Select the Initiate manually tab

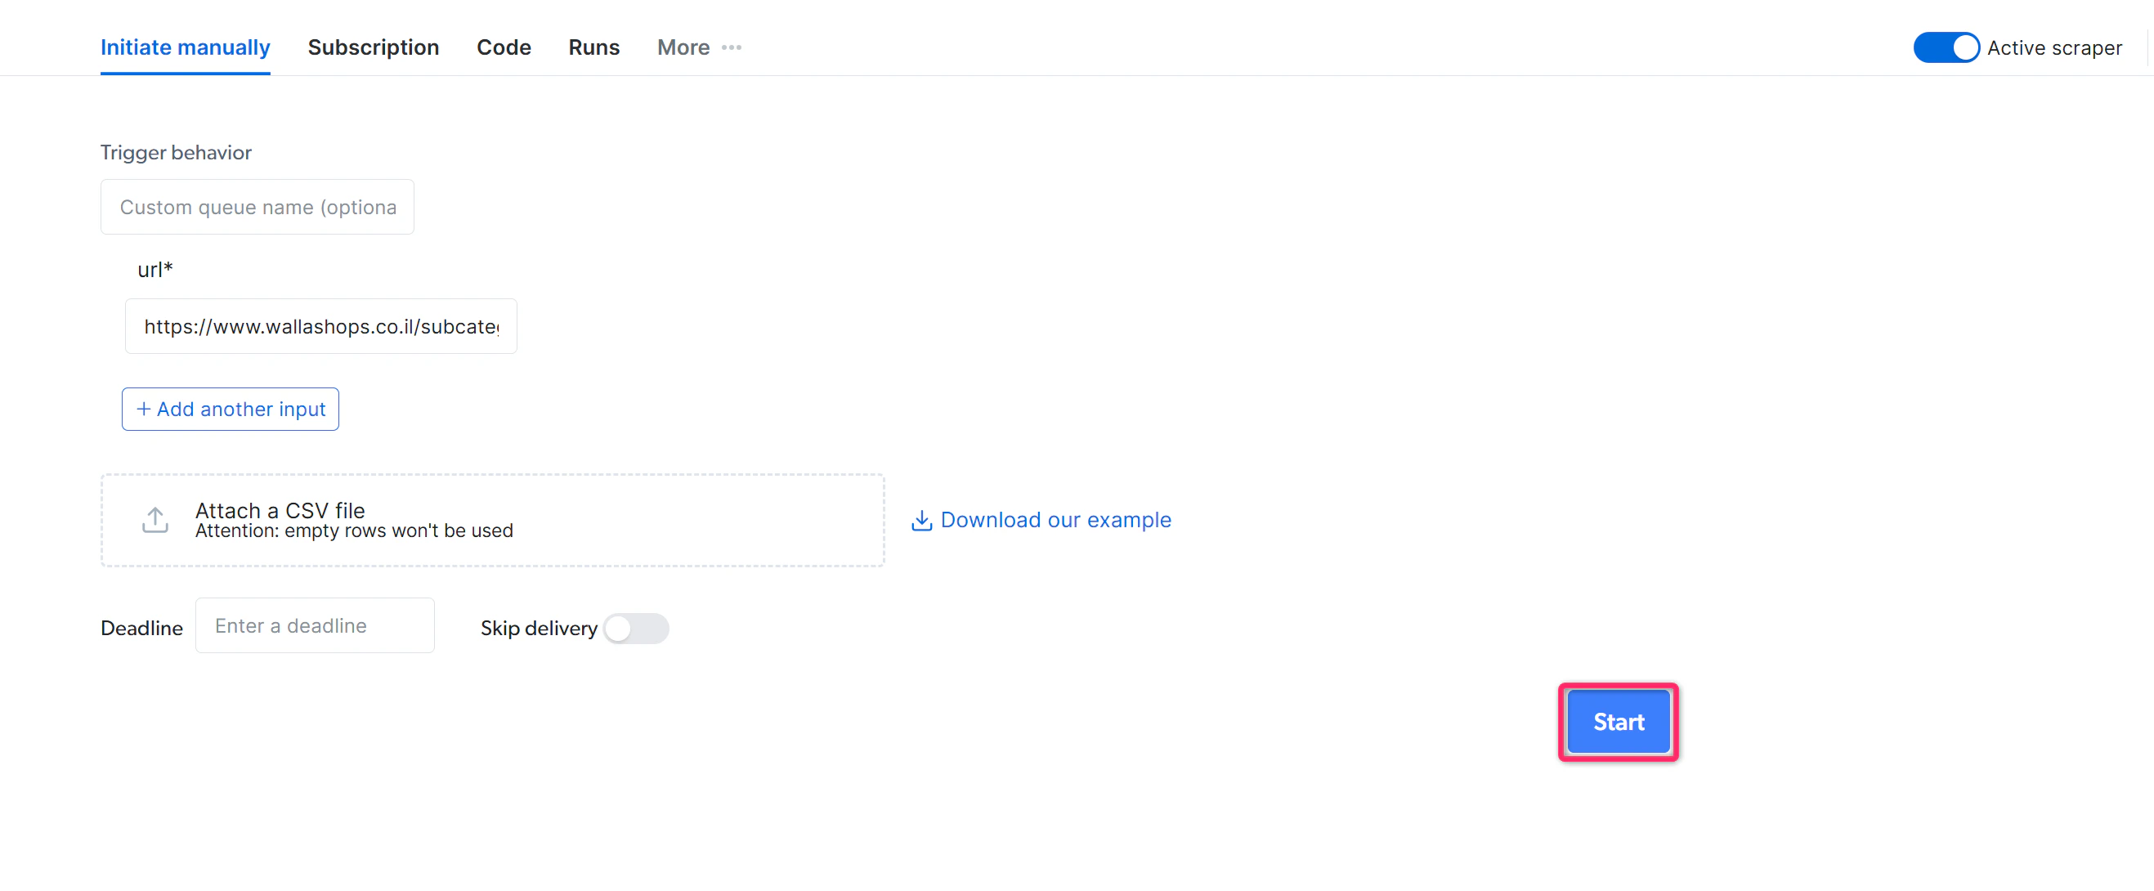tap(185, 47)
